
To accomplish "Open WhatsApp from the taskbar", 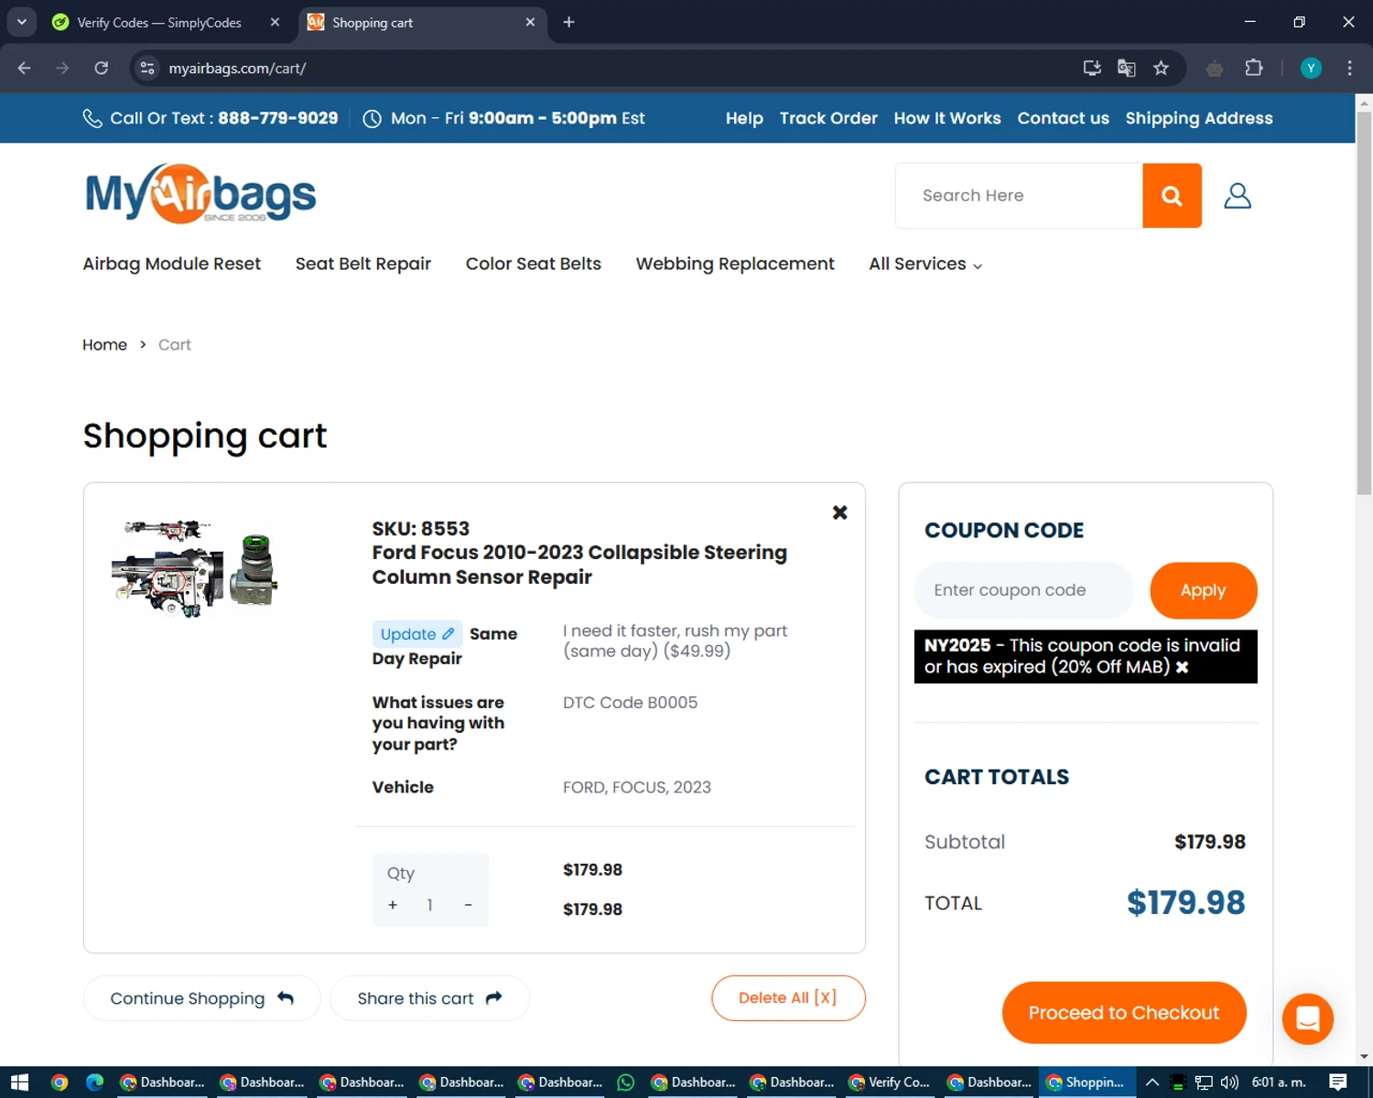I will [626, 1082].
